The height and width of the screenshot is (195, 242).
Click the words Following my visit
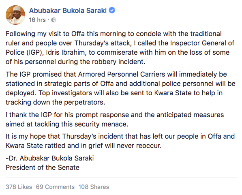pyautogui.click(x=34, y=34)
